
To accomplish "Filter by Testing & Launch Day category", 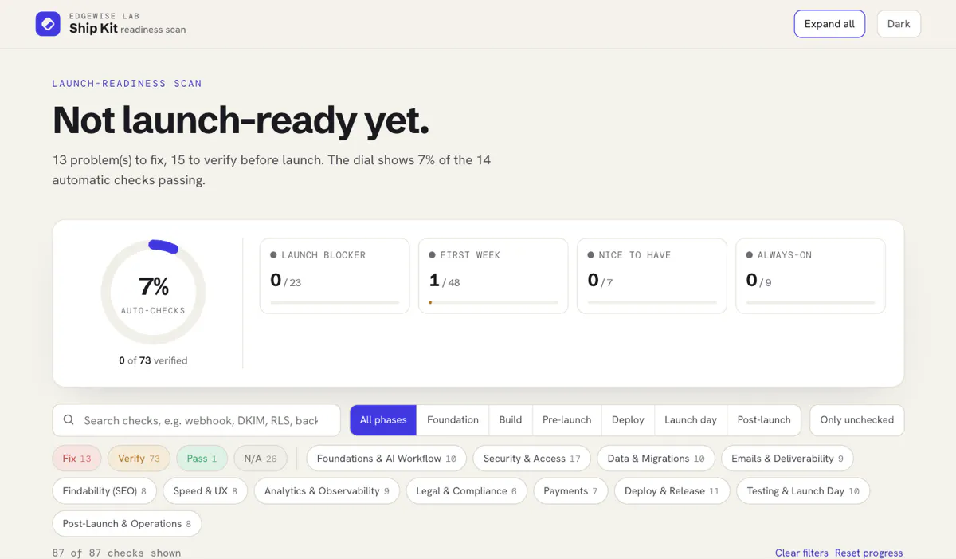I will click(x=803, y=491).
